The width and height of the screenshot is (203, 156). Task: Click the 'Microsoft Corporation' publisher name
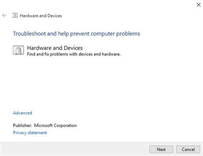(x=55, y=126)
